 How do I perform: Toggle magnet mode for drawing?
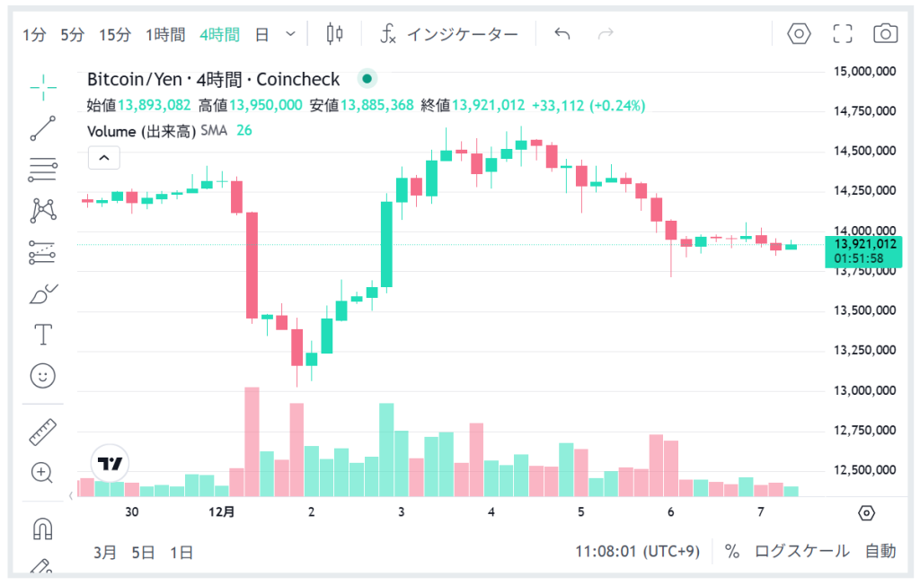[x=43, y=528]
